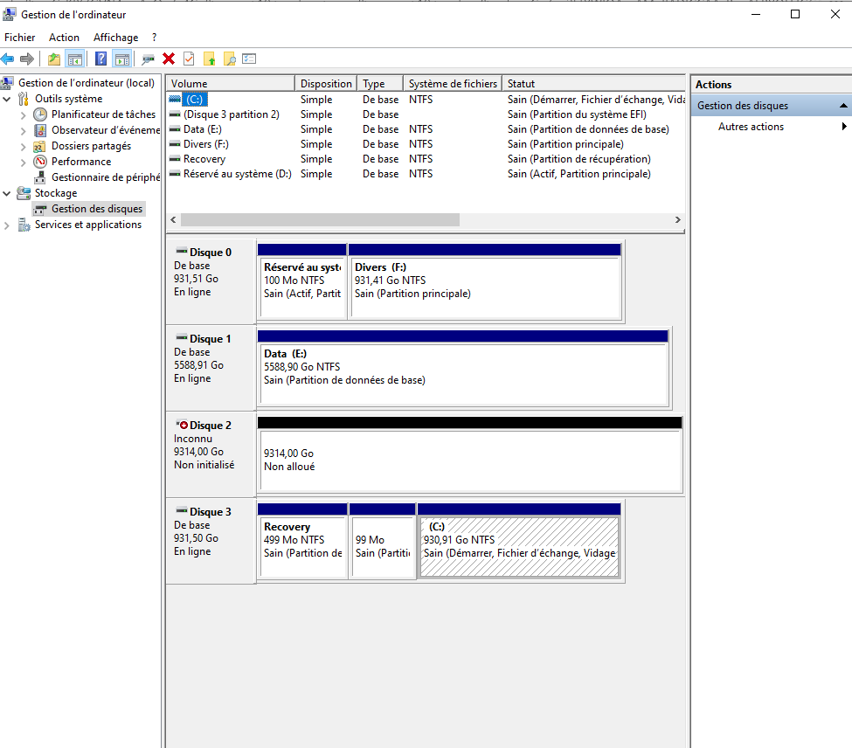Viewport: 852px width, 748px height.
Task: Click Autres actions in Actions pane
Action: click(x=751, y=127)
